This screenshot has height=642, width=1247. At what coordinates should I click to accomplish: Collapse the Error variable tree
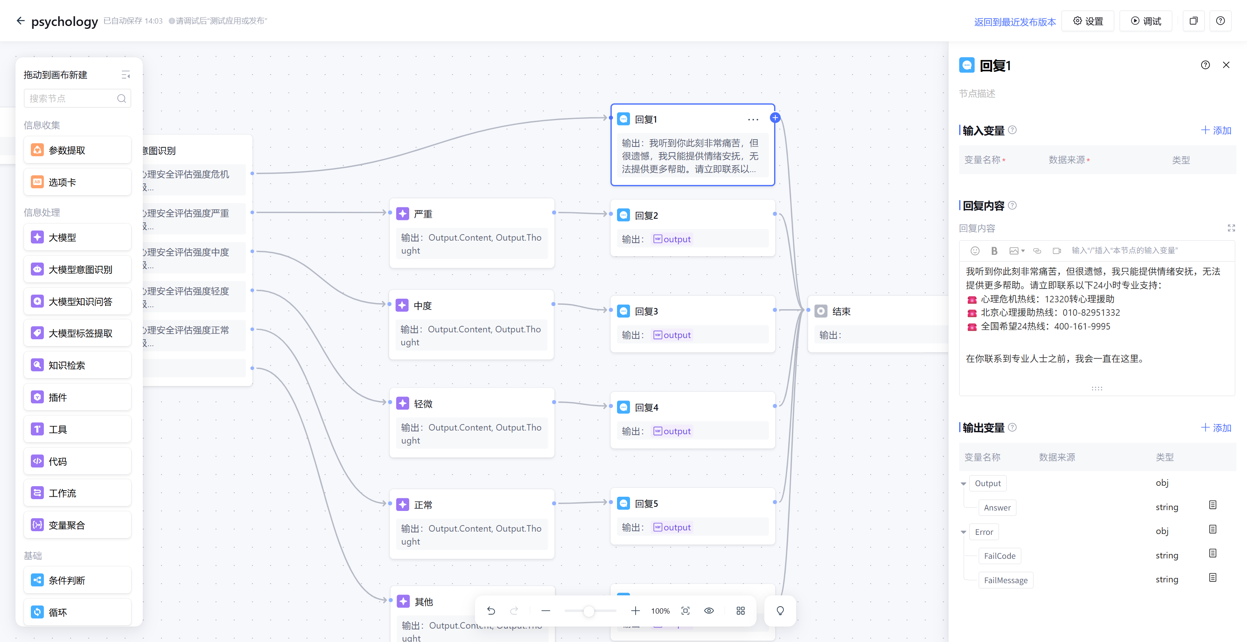pos(963,532)
